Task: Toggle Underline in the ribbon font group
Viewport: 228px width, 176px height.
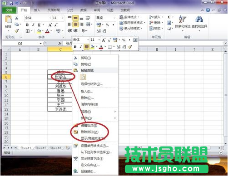Action: click(39, 25)
